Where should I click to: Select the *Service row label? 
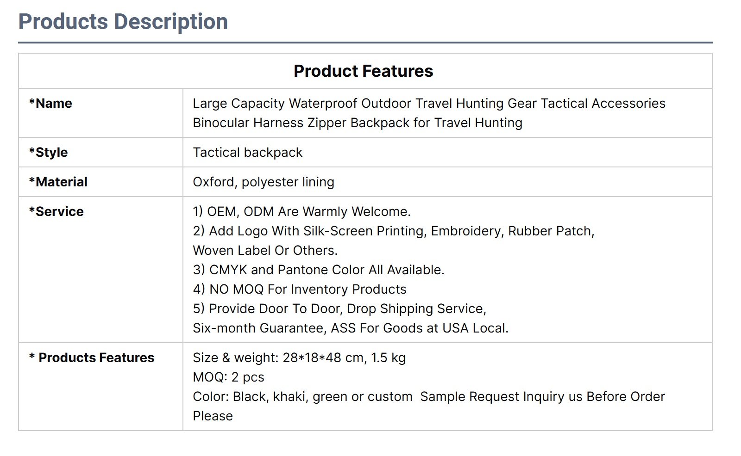(56, 211)
